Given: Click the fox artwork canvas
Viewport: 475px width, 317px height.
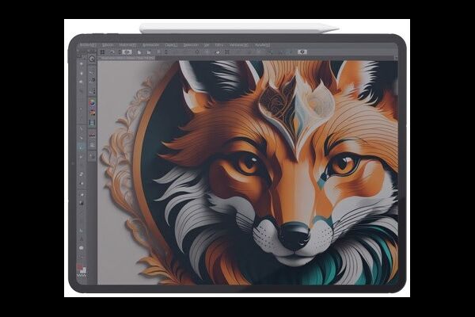Looking at the screenshot, I should (x=247, y=172).
